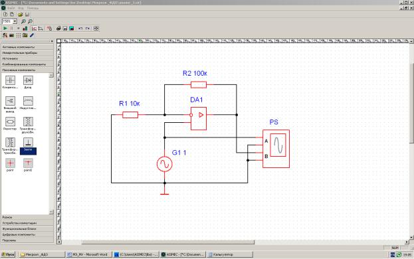Image resolution: width=414 pixels, height=259 pixels.
Task: Select the ground (Земля) component
Action: coord(28,142)
